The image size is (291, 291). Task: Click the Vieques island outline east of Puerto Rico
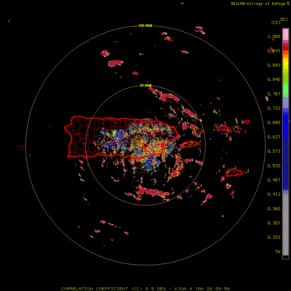coord(189,144)
